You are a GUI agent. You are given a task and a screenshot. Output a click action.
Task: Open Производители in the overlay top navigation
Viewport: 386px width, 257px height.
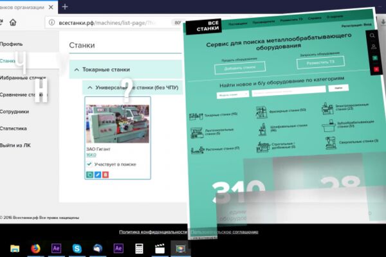(264, 22)
